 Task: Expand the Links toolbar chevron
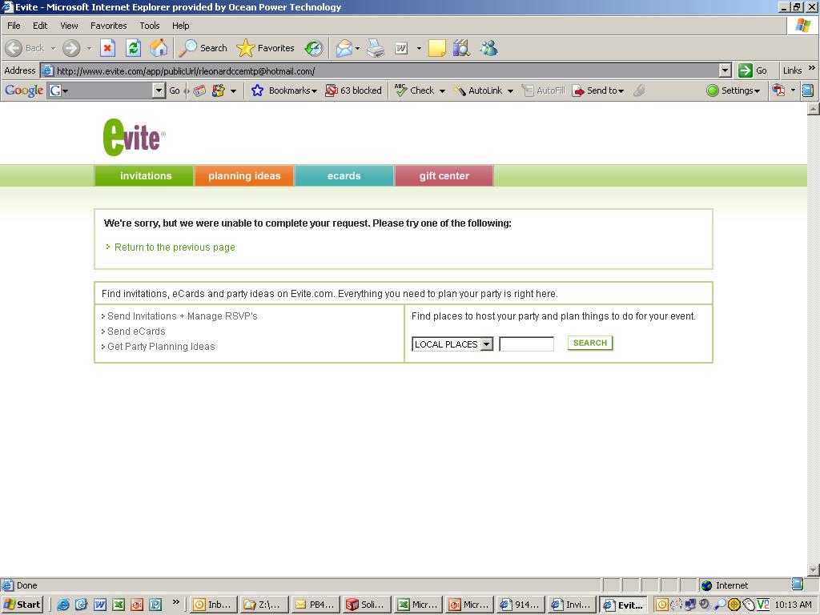[812, 68]
